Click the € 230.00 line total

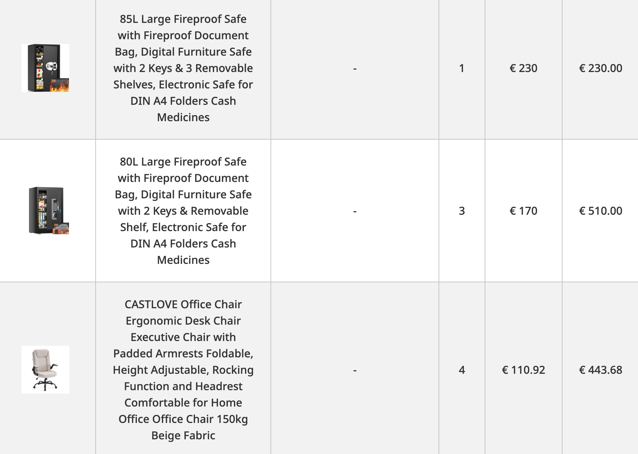pos(600,68)
